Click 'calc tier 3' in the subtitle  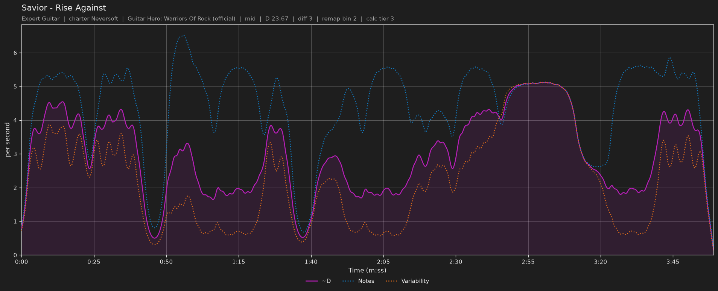(380, 19)
